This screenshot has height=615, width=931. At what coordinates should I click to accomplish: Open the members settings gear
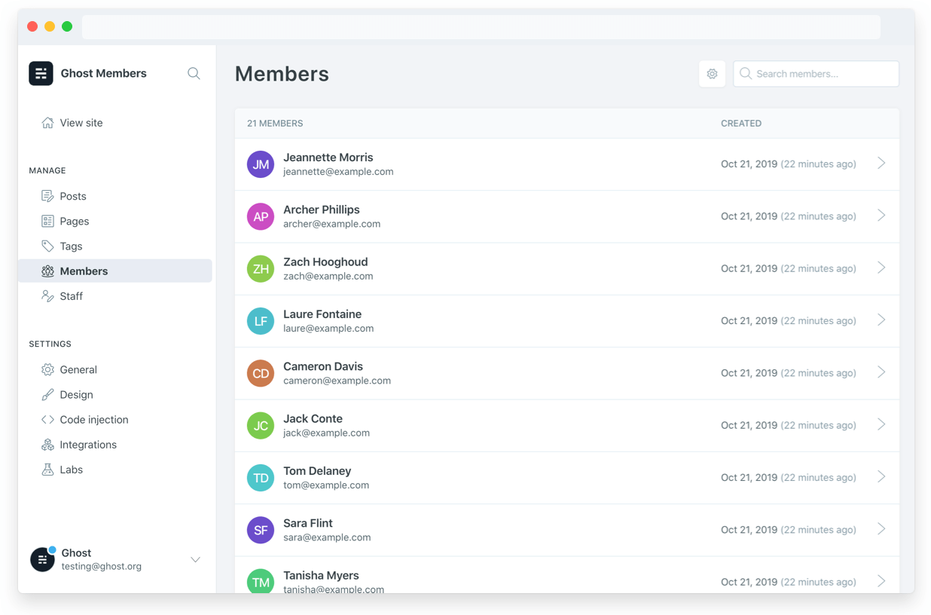[x=712, y=73]
